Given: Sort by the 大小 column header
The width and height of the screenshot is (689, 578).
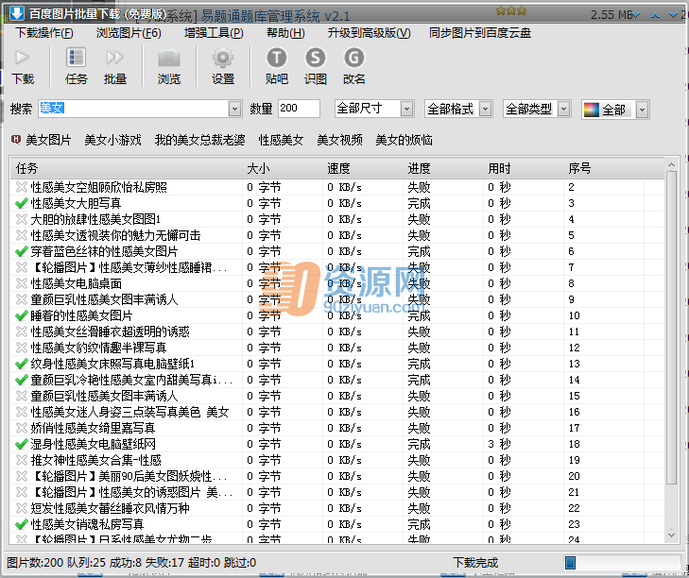Looking at the screenshot, I should [283, 168].
